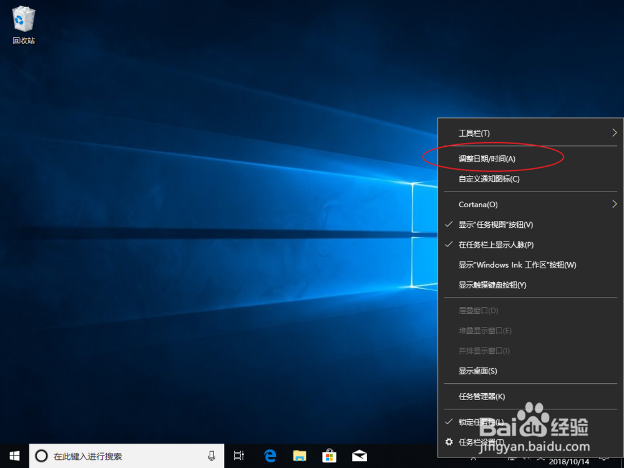
Task: Toggle 在任务栏上显示人脉(P) option
Action: [x=530, y=245]
